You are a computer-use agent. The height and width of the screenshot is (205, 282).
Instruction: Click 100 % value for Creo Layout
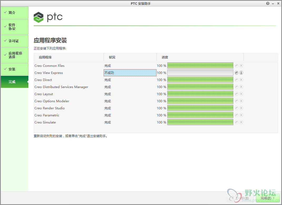[x=162, y=94]
